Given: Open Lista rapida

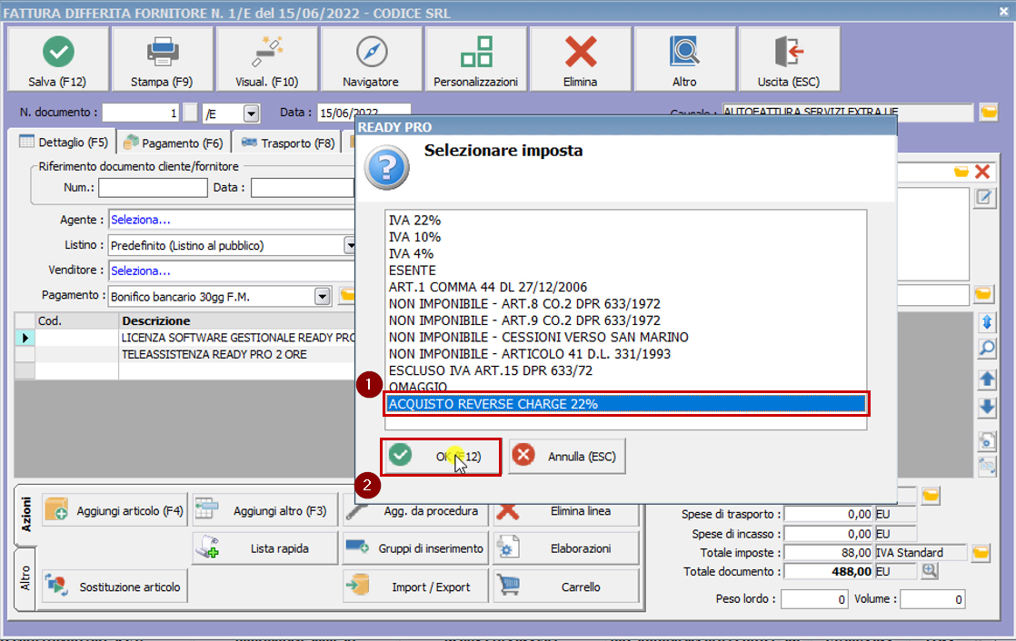Looking at the screenshot, I should 265,548.
